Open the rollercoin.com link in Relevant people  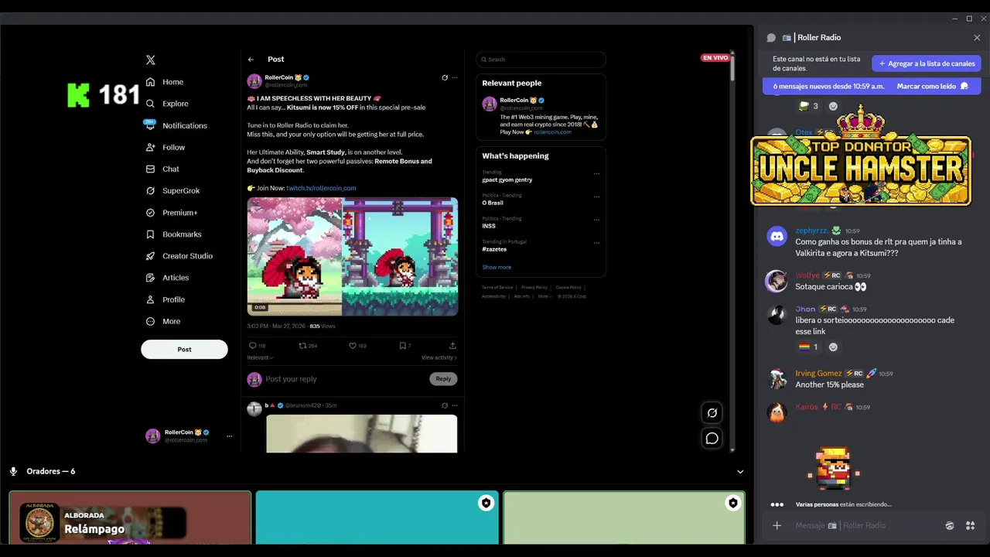point(552,132)
